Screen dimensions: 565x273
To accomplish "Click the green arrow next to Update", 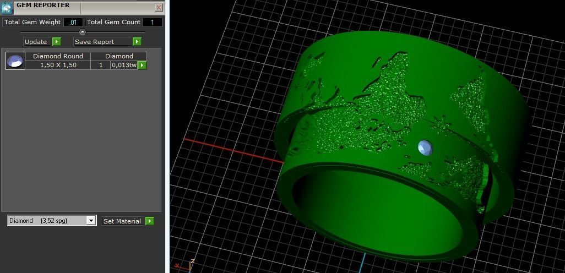I will (57, 42).
